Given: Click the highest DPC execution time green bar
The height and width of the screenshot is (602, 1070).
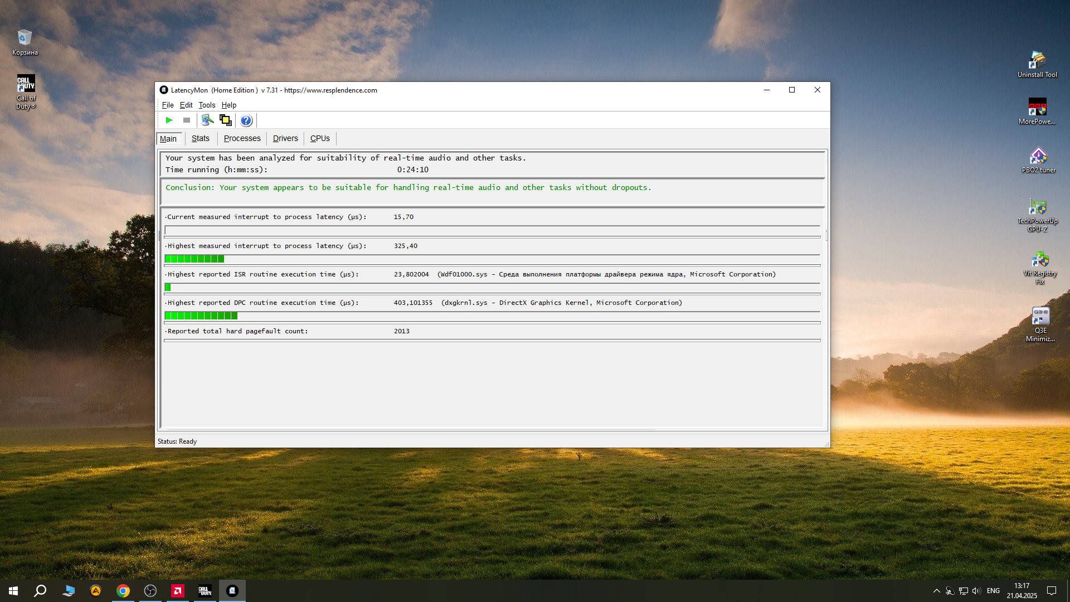Looking at the screenshot, I should 201,315.
